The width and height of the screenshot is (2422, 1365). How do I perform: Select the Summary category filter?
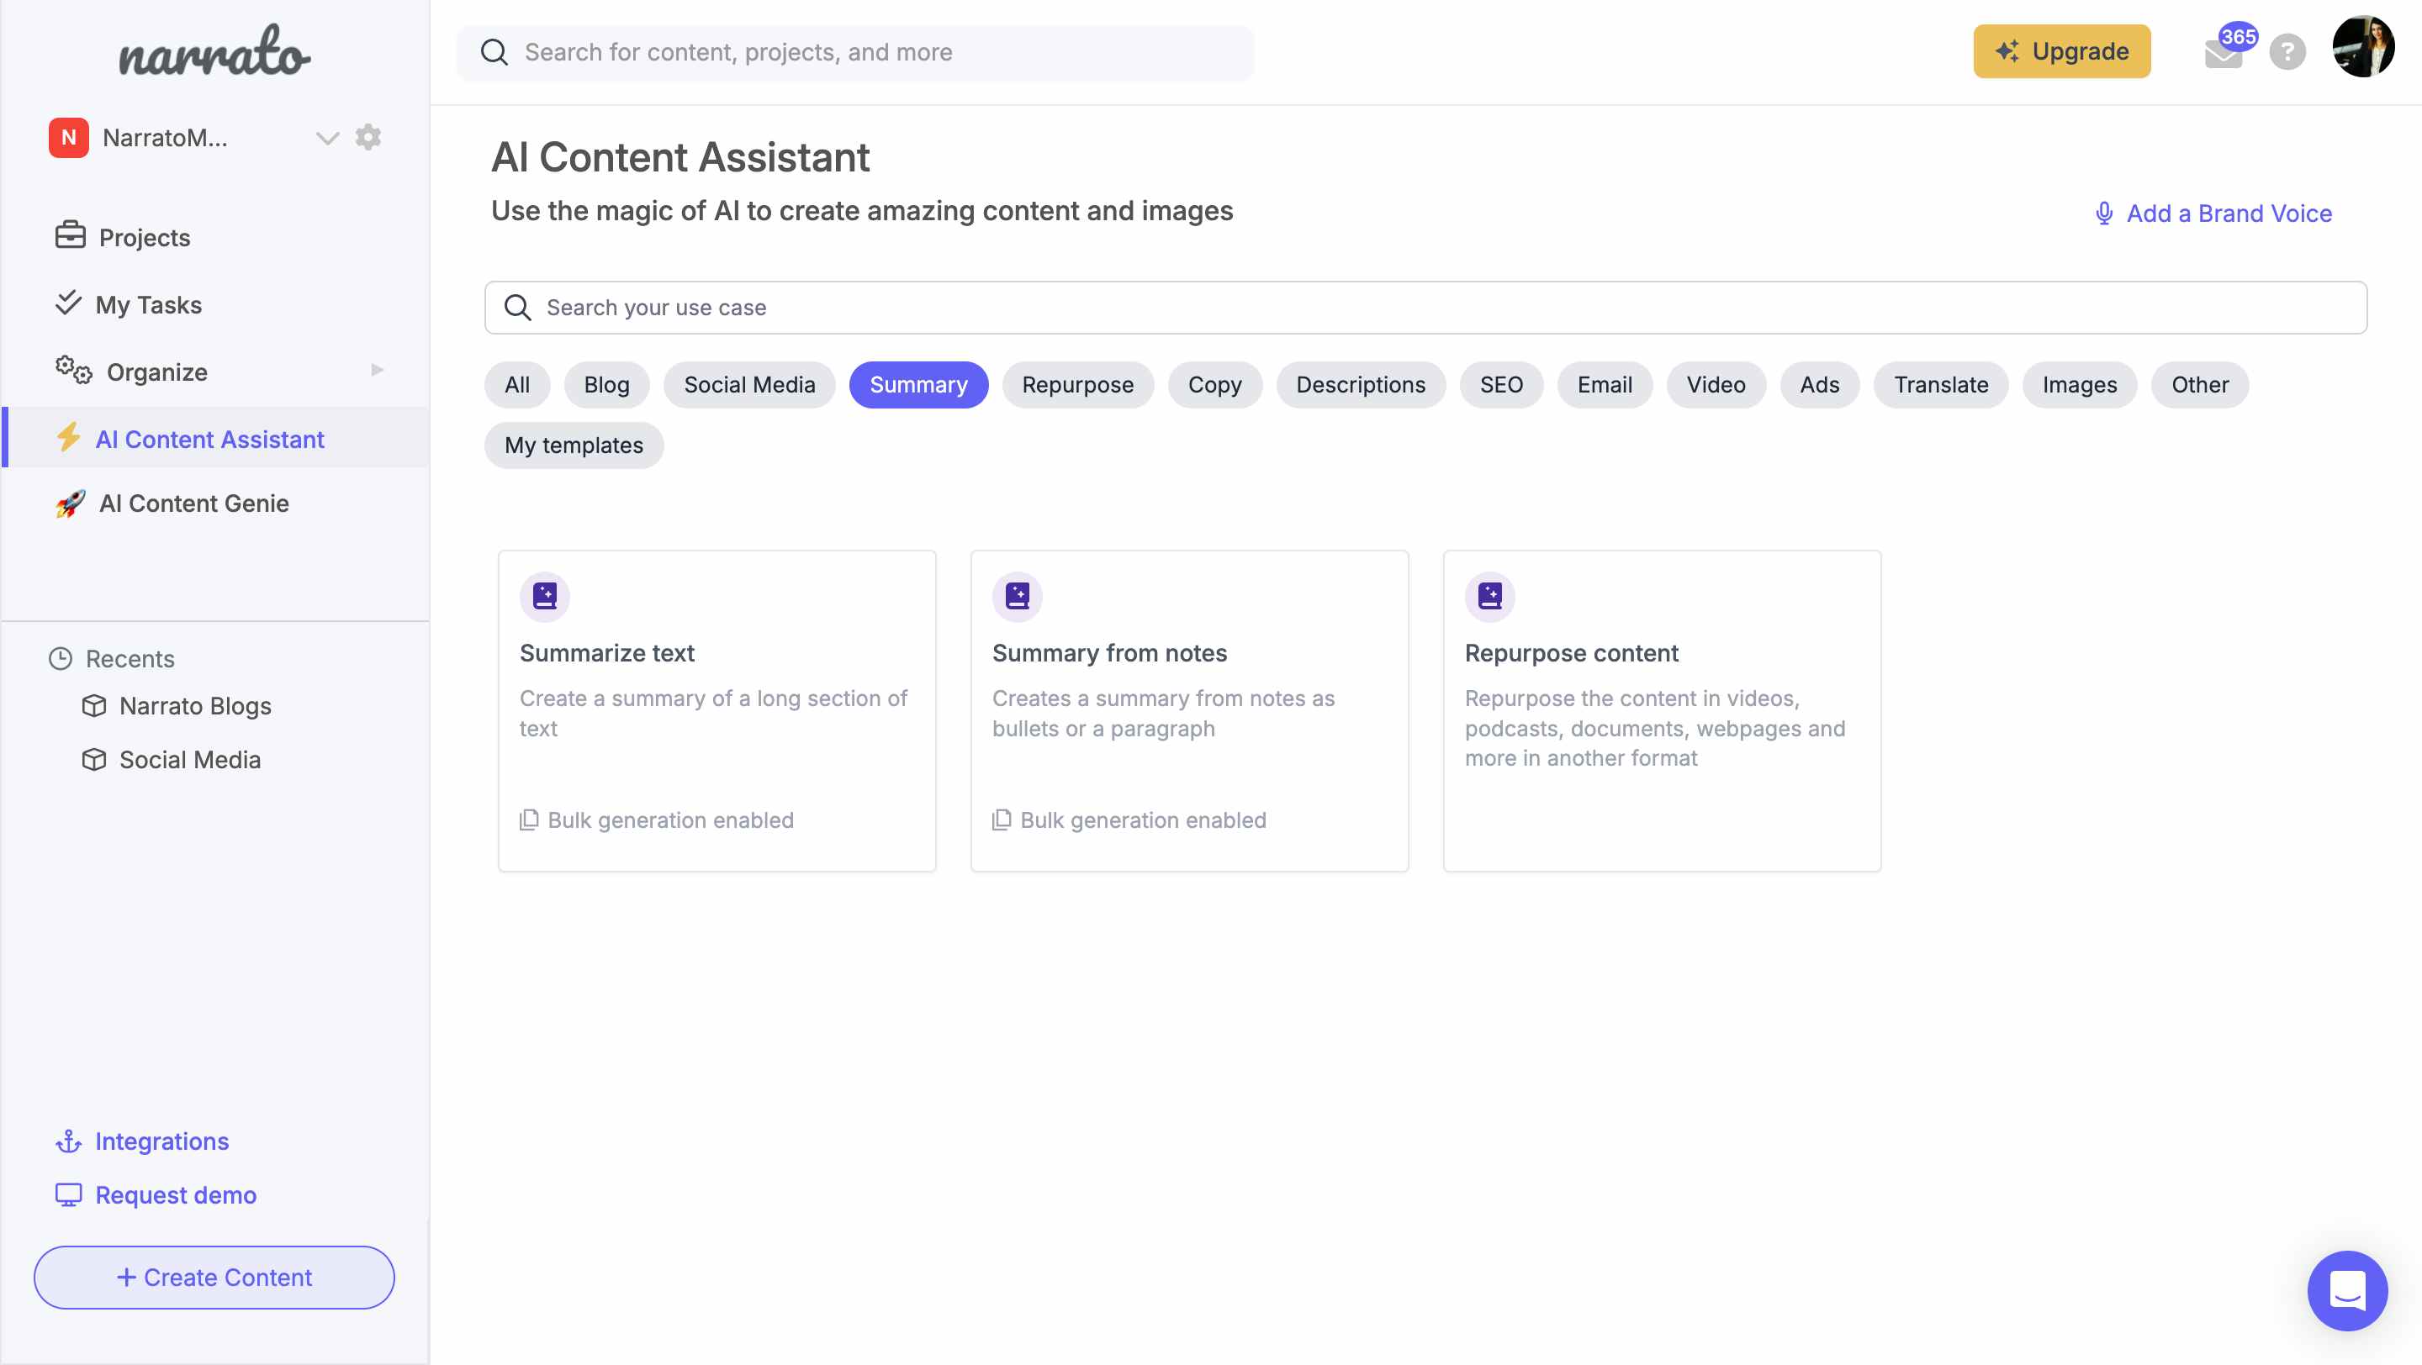tap(918, 384)
